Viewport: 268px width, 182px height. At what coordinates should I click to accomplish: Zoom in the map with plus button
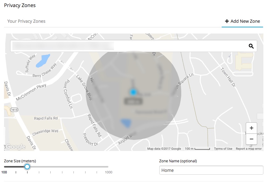(251, 128)
